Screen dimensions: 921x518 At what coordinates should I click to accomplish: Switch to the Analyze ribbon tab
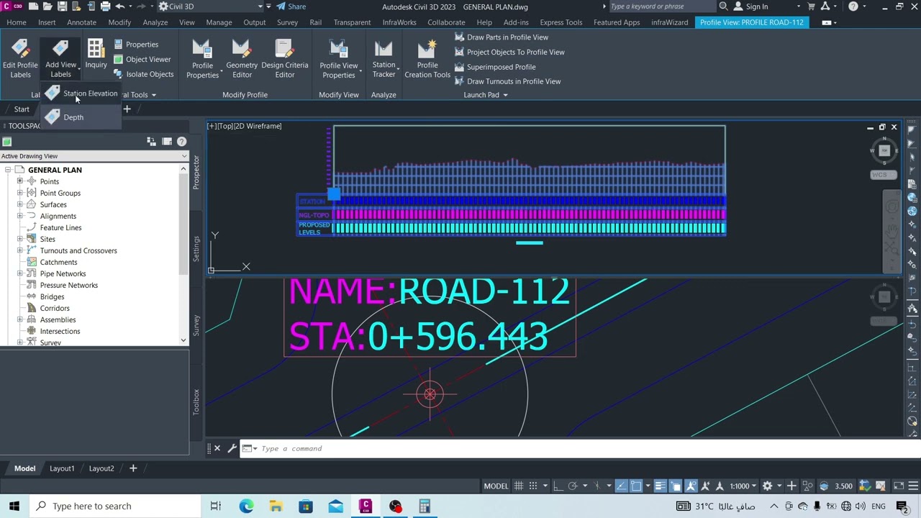pyautogui.click(x=155, y=22)
